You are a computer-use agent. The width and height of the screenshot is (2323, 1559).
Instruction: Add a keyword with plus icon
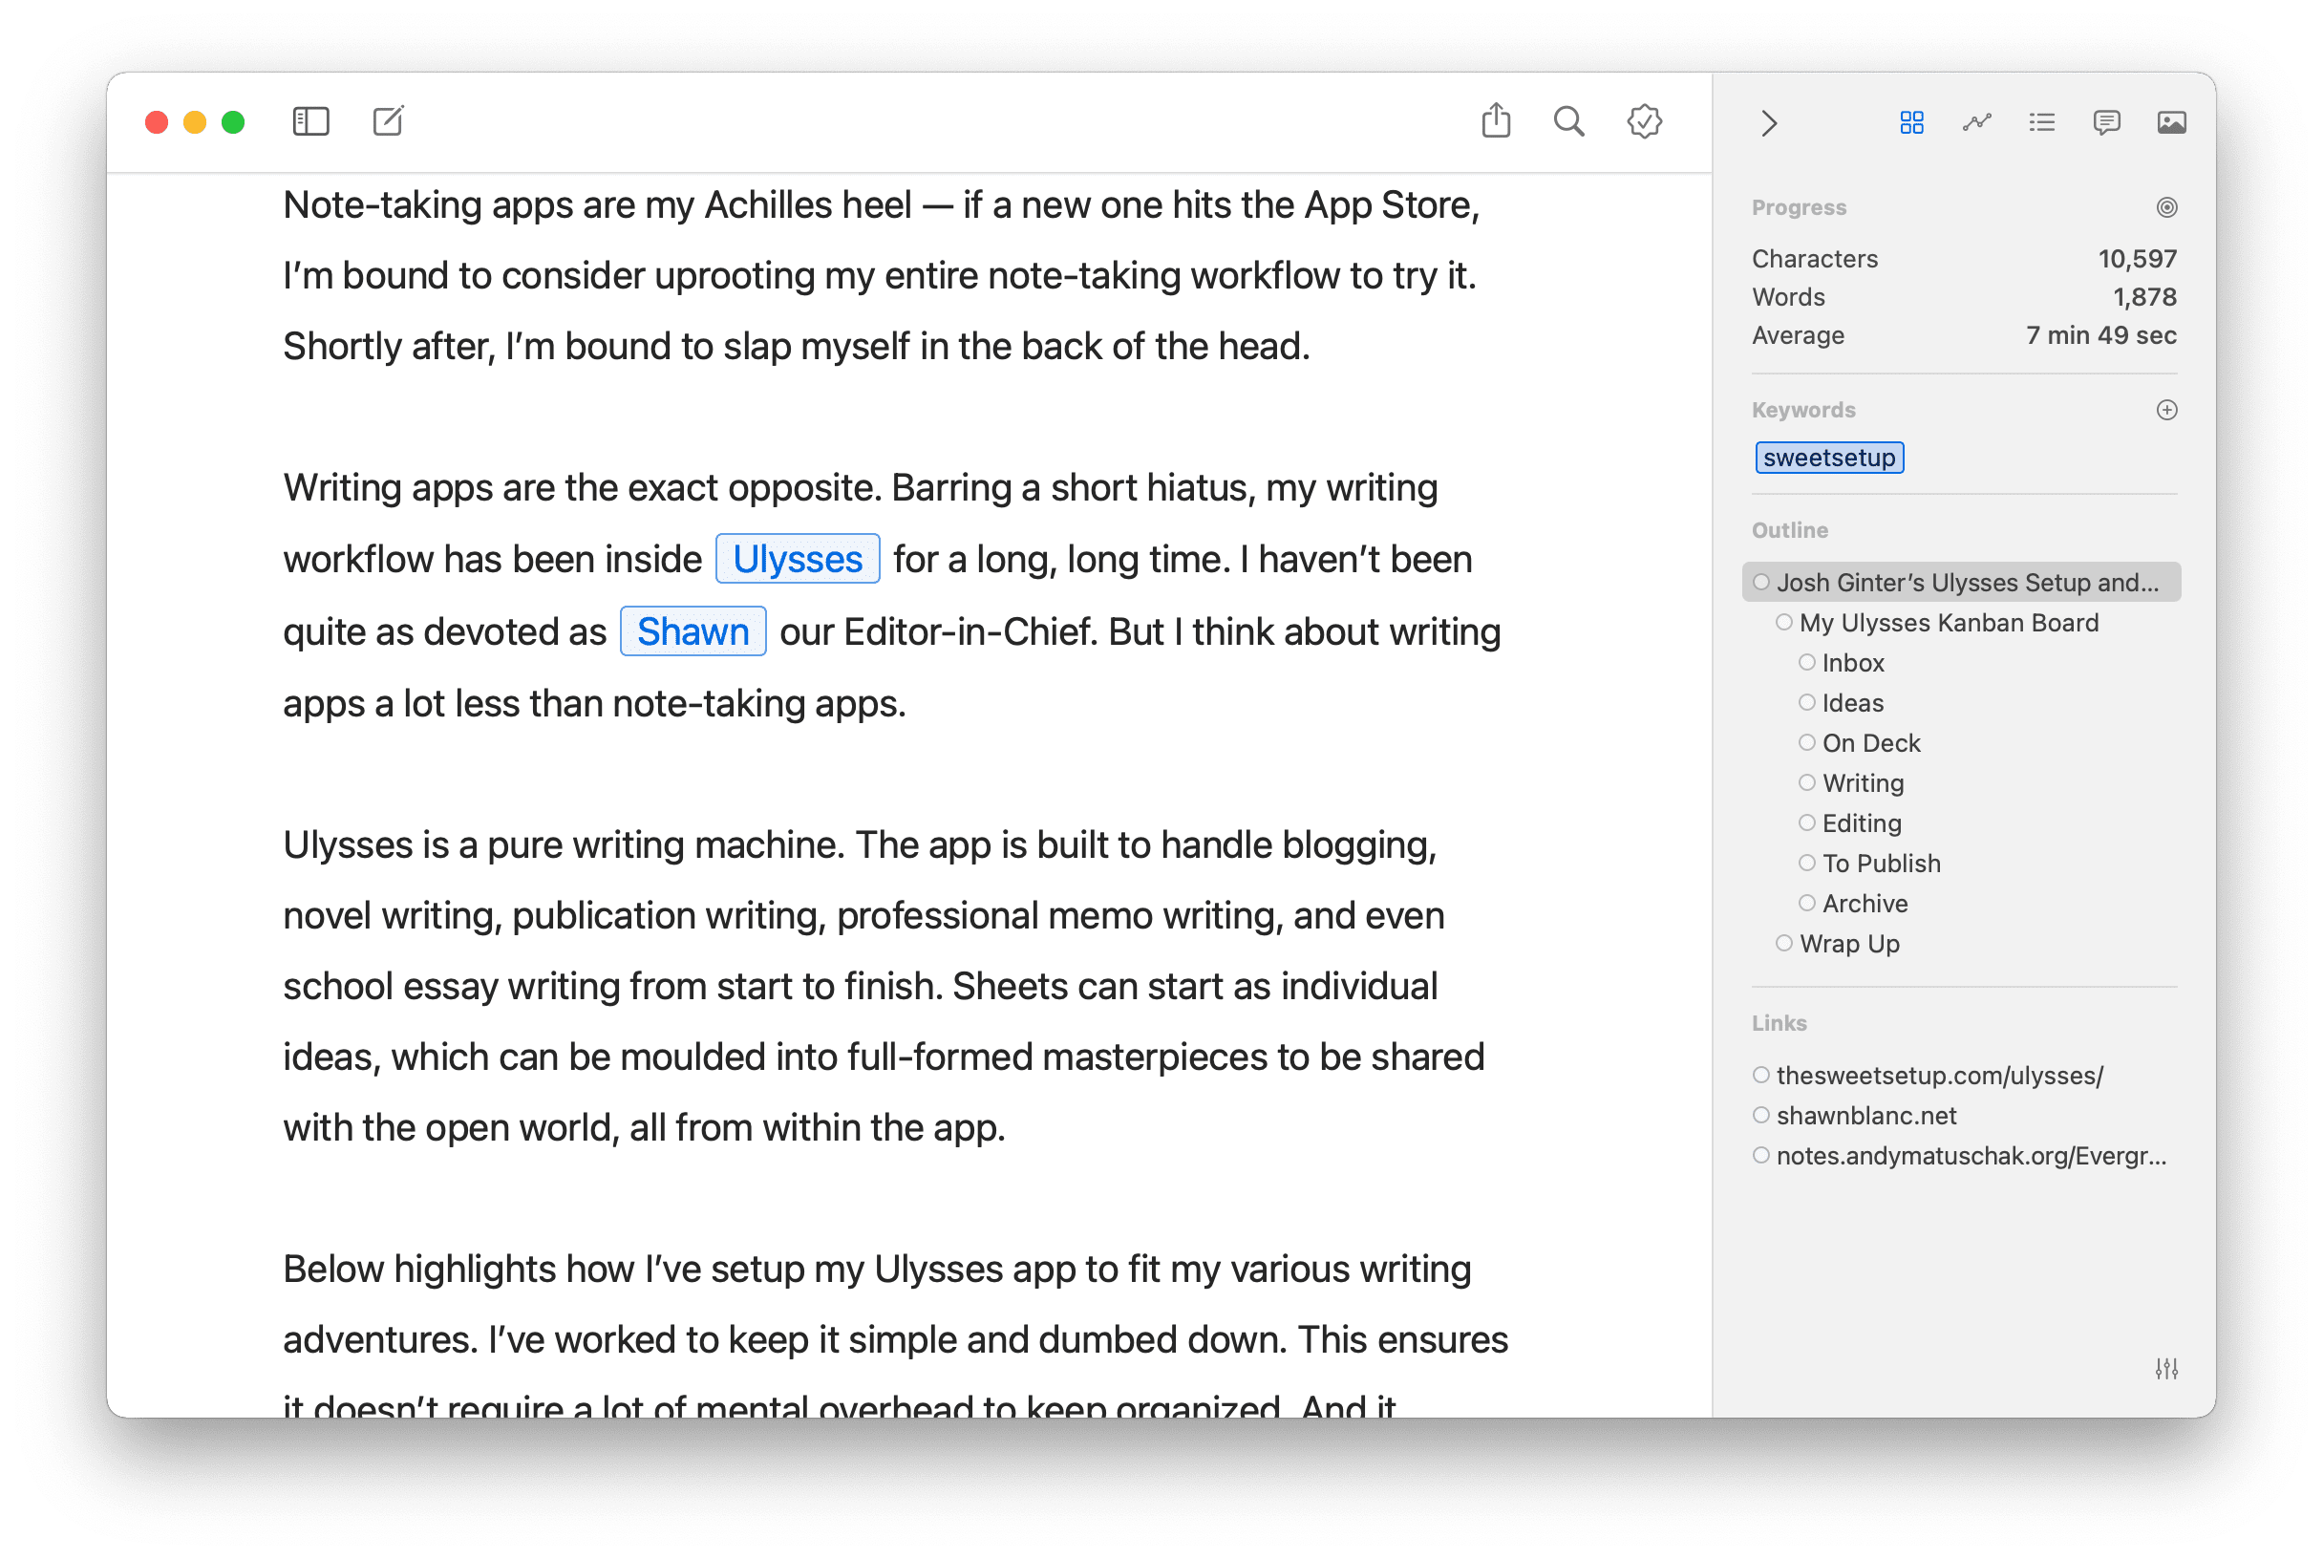pyautogui.click(x=2166, y=410)
